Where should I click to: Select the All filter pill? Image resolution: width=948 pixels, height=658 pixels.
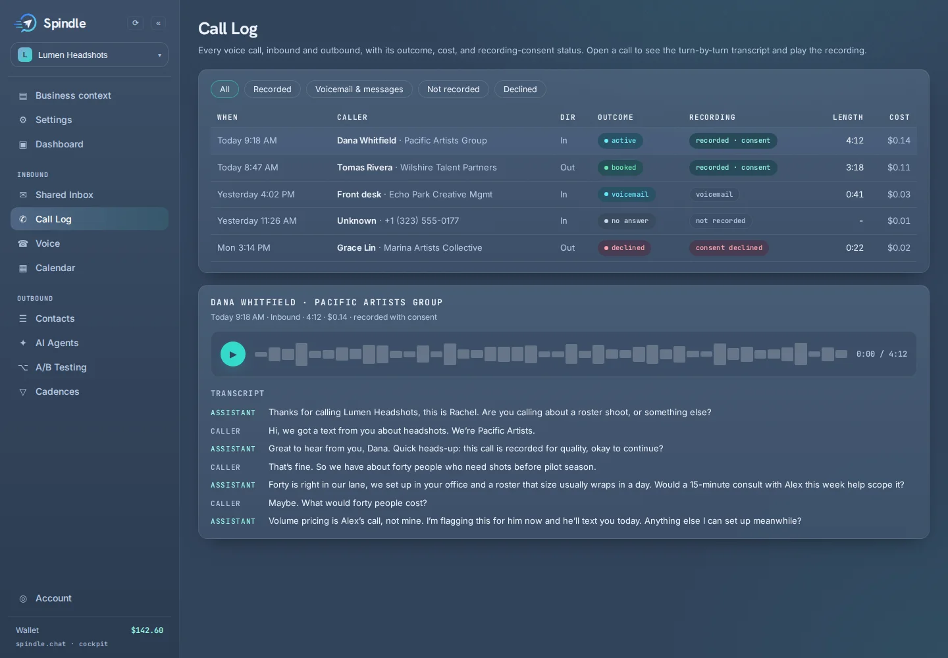[224, 89]
